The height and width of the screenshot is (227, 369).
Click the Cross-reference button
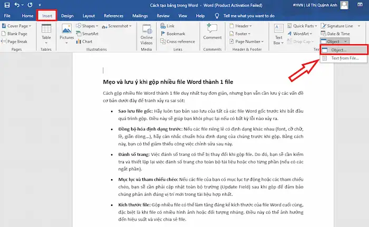point(179,41)
